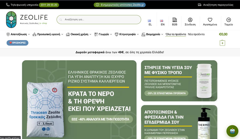Click ΚΡΑΤΑ ΤΟ ΝΕΡΟ & ΤΗ ΘΡΕΨΗ heading

pos(99,101)
